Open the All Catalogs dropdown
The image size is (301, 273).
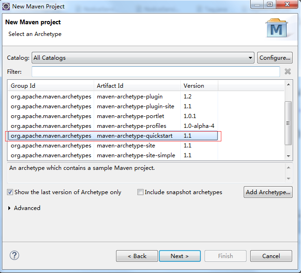[143, 58]
